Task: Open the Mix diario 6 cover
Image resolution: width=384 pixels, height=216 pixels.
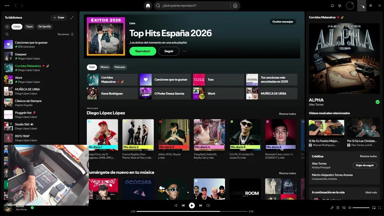Action: point(280,135)
